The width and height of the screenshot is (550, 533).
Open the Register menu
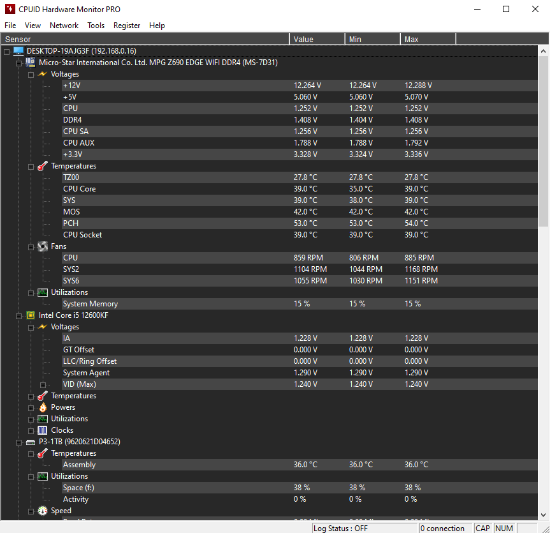pyautogui.click(x=127, y=26)
